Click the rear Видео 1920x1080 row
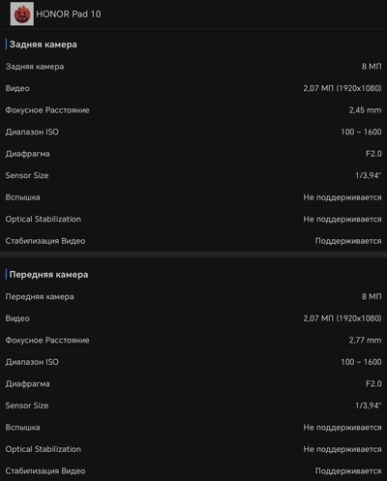The width and height of the screenshot is (387, 481). tap(193, 88)
